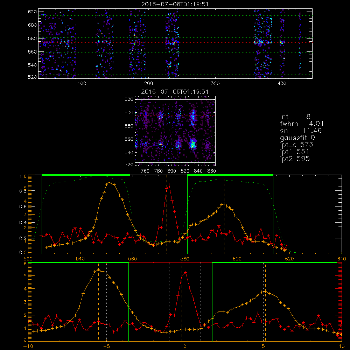Click y-axis label 600 of the wide spectrogram

[32, 25]
